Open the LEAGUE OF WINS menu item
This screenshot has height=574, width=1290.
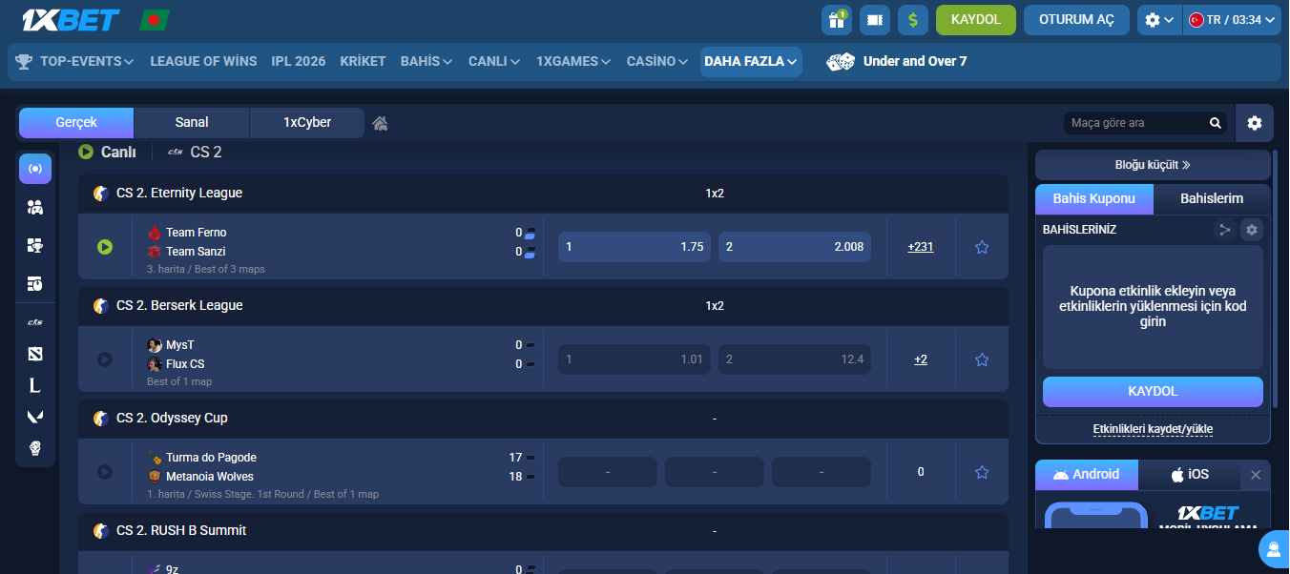pos(203,61)
